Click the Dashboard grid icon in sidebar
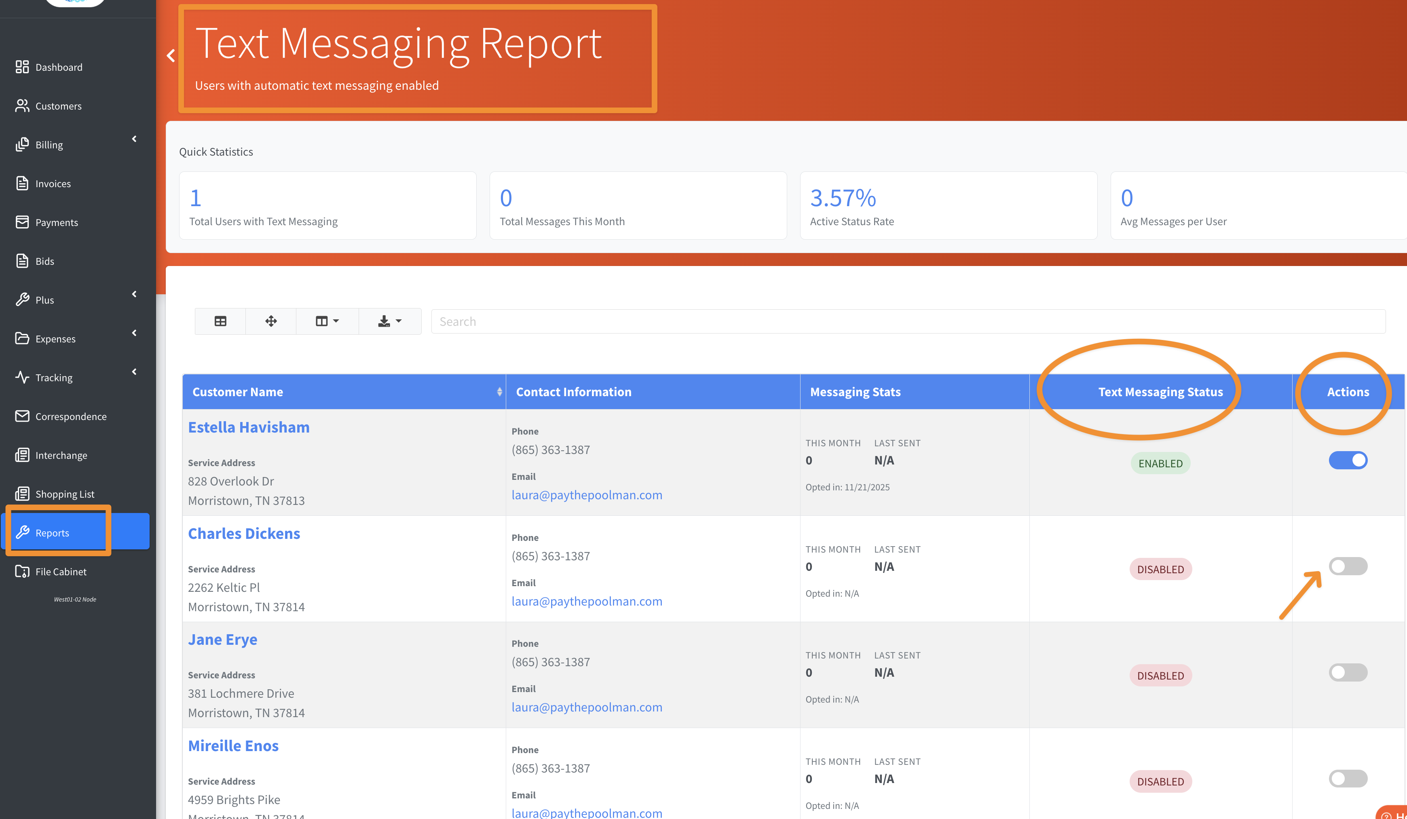The width and height of the screenshot is (1407, 819). point(22,67)
